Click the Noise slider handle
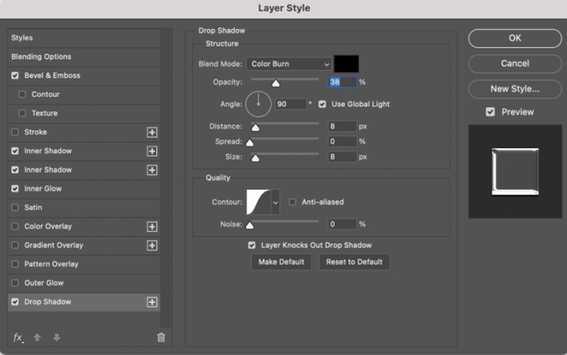 [x=250, y=226]
